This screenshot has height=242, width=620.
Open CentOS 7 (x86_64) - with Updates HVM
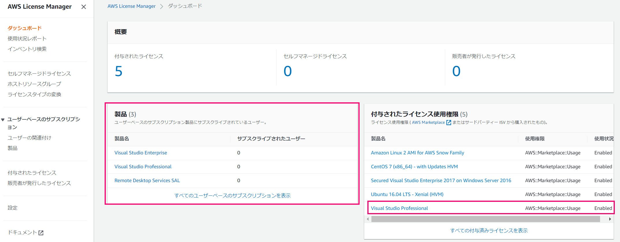(x=414, y=167)
